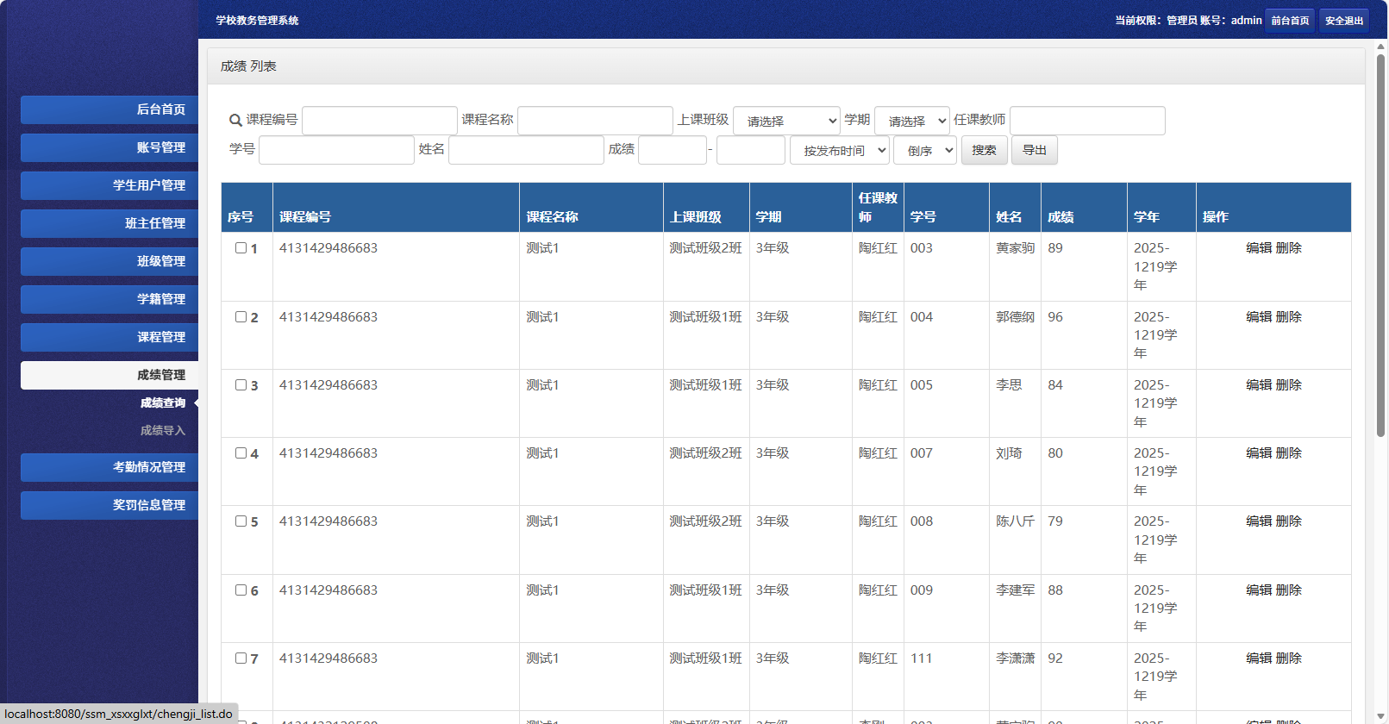Click the search magnifier icon
The image size is (1389, 724).
coord(235,121)
